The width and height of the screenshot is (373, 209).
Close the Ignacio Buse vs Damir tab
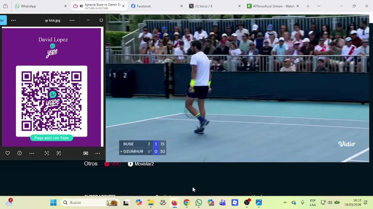[123, 6]
